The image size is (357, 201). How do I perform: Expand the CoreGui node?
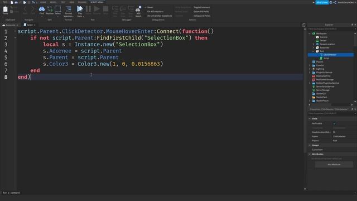pos(310,65)
